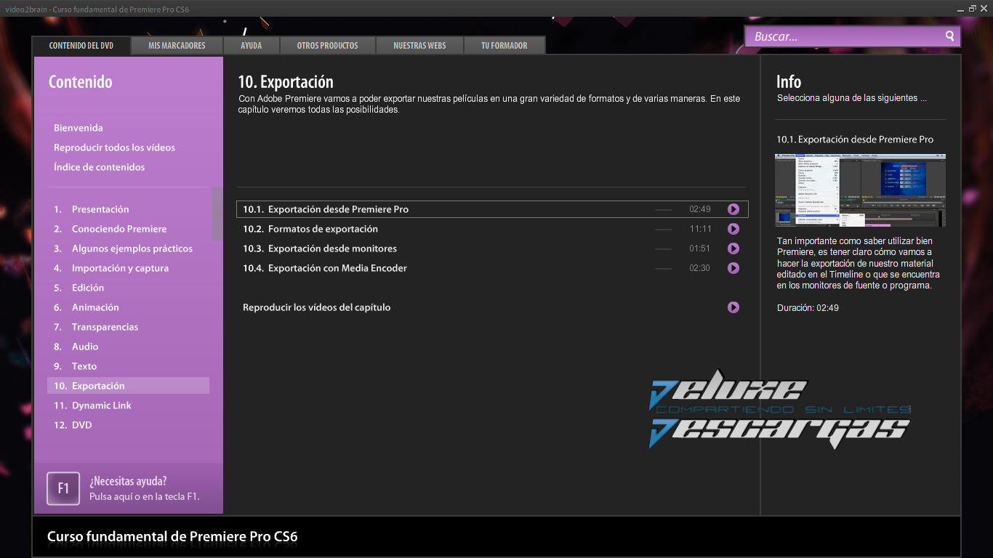Switch to Mis Marcadores tab
The image size is (993, 558).
177,45
